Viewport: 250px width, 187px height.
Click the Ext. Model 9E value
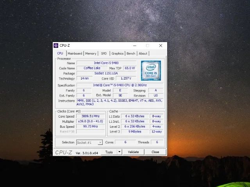pos(120,95)
